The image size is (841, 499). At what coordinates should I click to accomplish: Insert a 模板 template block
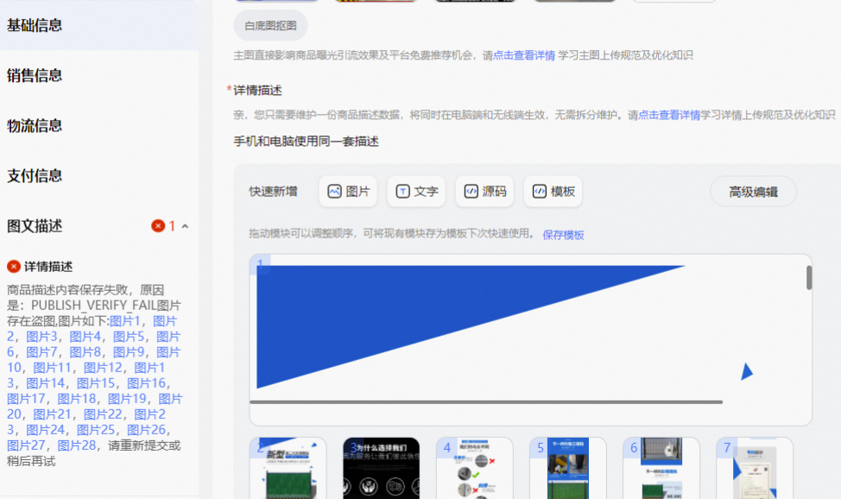(x=553, y=192)
